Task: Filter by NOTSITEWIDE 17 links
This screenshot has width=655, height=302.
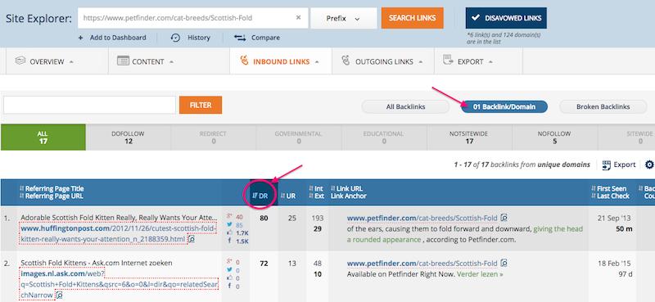Action: coord(469,137)
